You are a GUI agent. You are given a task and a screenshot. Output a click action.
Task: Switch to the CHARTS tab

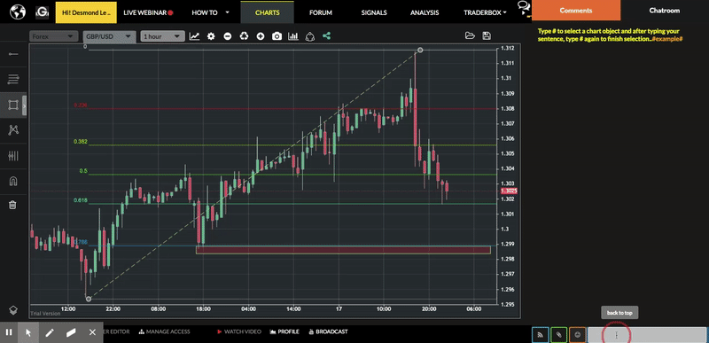(x=268, y=12)
